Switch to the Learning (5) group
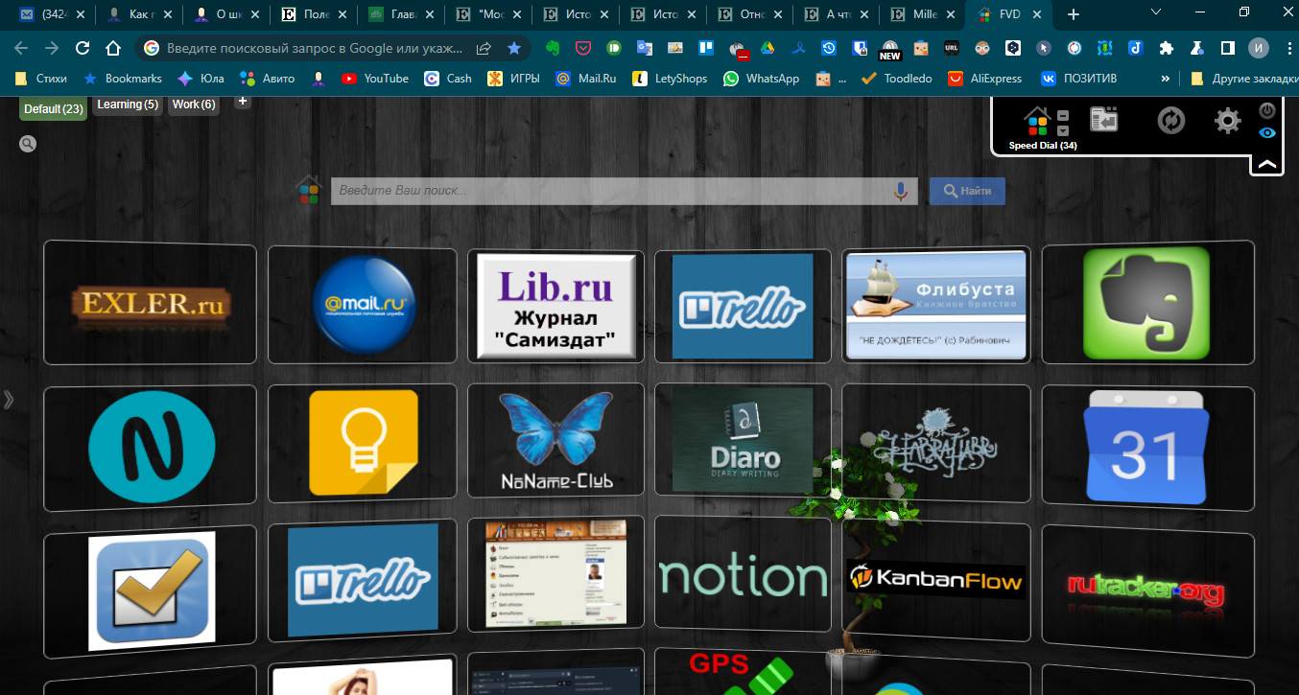 tap(128, 104)
